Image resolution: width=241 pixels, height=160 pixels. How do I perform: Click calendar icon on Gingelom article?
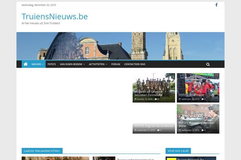pyautogui.click(x=136, y=99)
